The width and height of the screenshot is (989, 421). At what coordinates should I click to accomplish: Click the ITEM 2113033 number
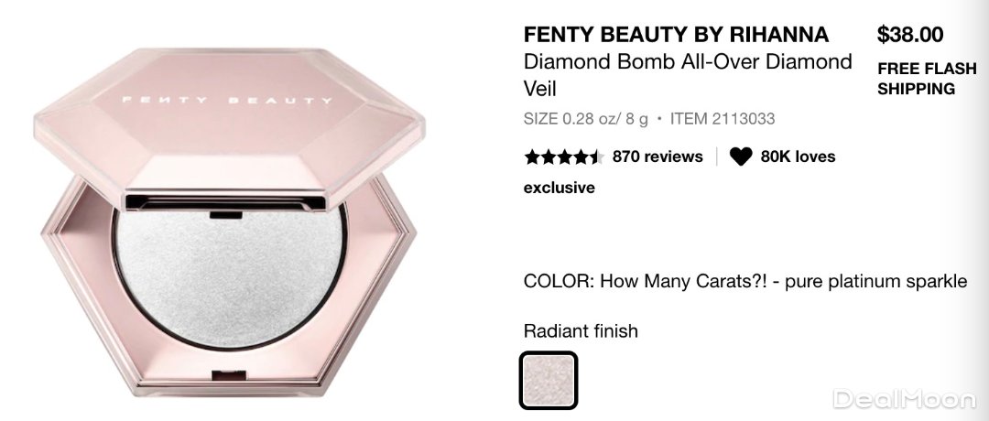(723, 118)
